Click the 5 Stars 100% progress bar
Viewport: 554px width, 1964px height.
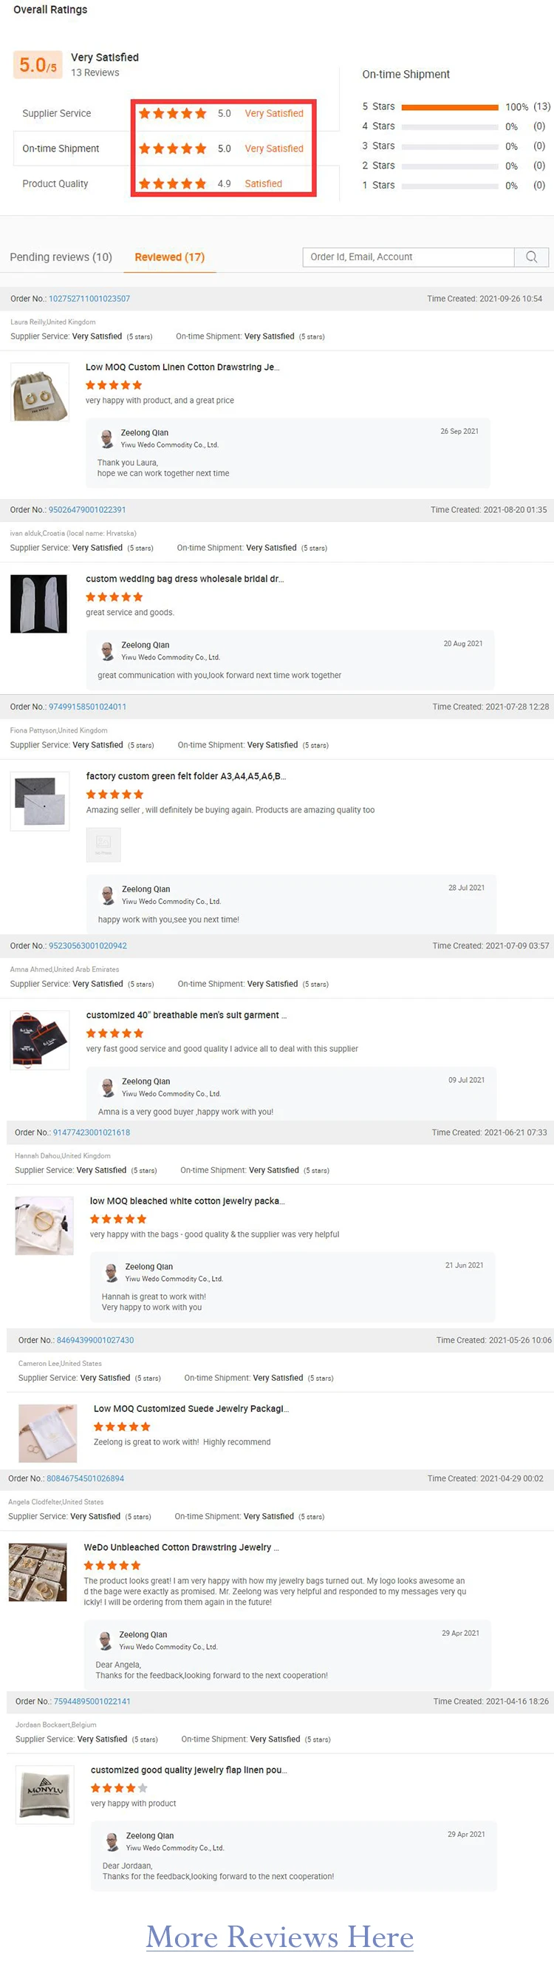pos(450,107)
